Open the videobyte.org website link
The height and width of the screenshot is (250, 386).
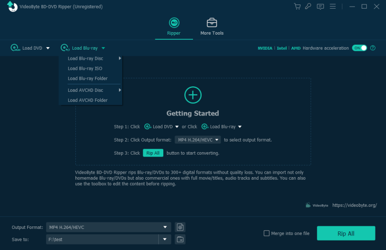point(354,205)
